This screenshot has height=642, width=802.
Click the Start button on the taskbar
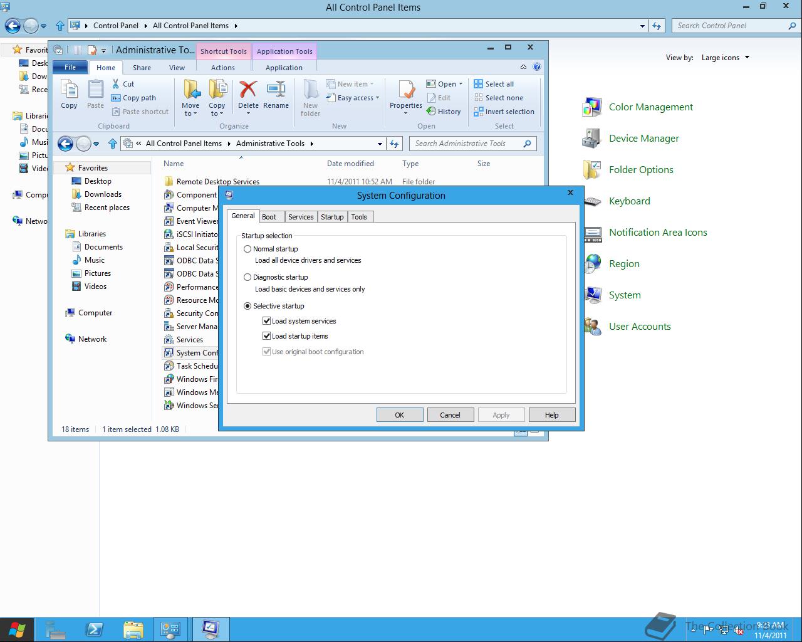point(17,629)
